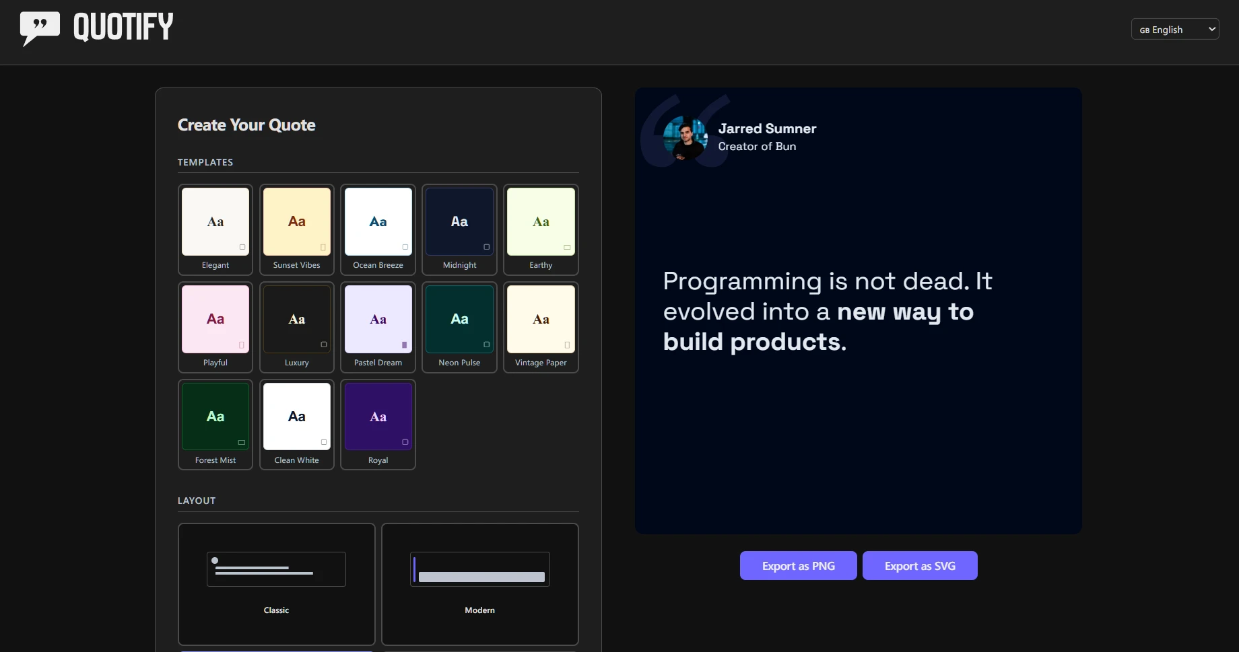Apply the Forest Mist template
This screenshot has width=1239, height=652.
point(215,425)
